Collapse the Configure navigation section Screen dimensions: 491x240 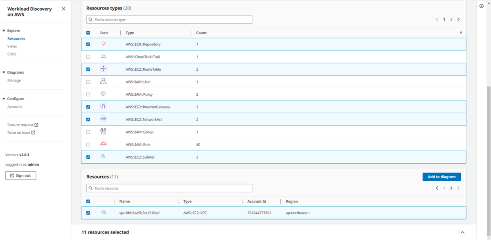[4, 99]
